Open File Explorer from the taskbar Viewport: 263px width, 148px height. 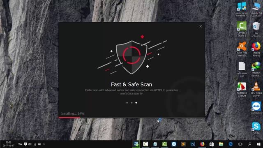pos(221,144)
